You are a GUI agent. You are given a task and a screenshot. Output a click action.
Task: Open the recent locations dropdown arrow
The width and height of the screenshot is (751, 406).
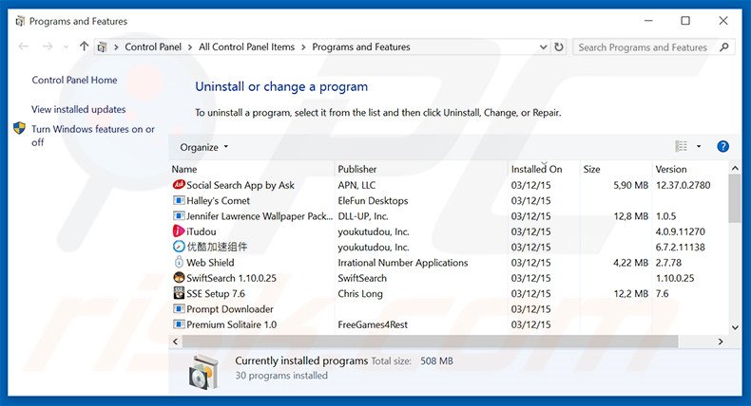tap(66, 46)
